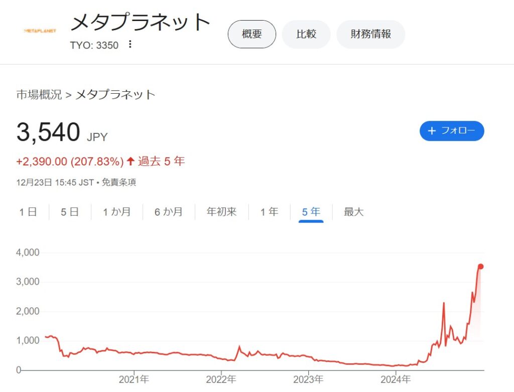Click the red up-arrow change indicator
The width and height of the screenshot is (514, 392).
point(131,161)
